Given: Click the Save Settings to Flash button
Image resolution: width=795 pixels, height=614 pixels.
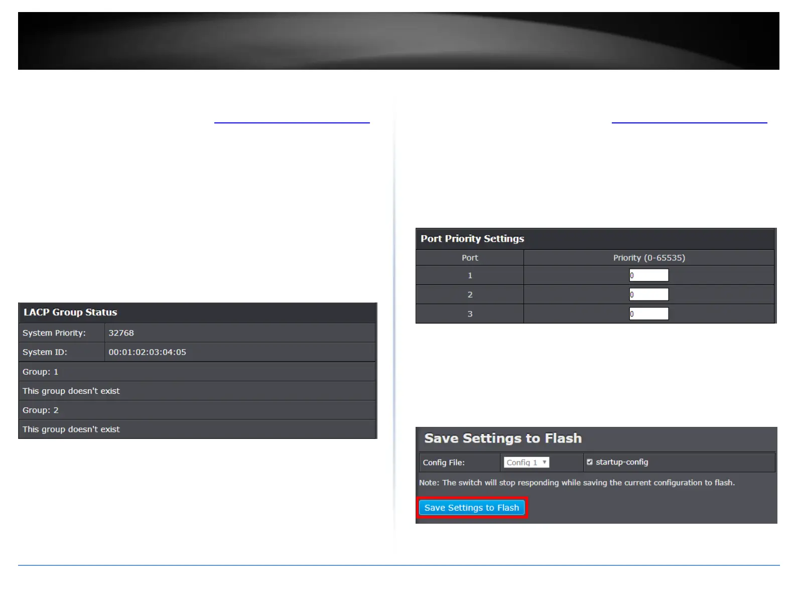Looking at the screenshot, I should (471, 508).
